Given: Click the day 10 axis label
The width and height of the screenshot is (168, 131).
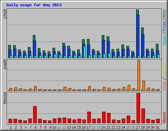Looking at the screenshot, I should tap(54, 127).
